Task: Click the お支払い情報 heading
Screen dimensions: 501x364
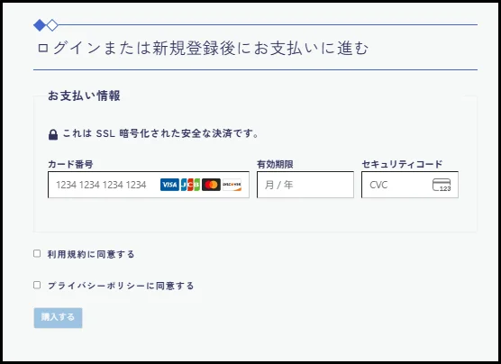Action: click(84, 96)
